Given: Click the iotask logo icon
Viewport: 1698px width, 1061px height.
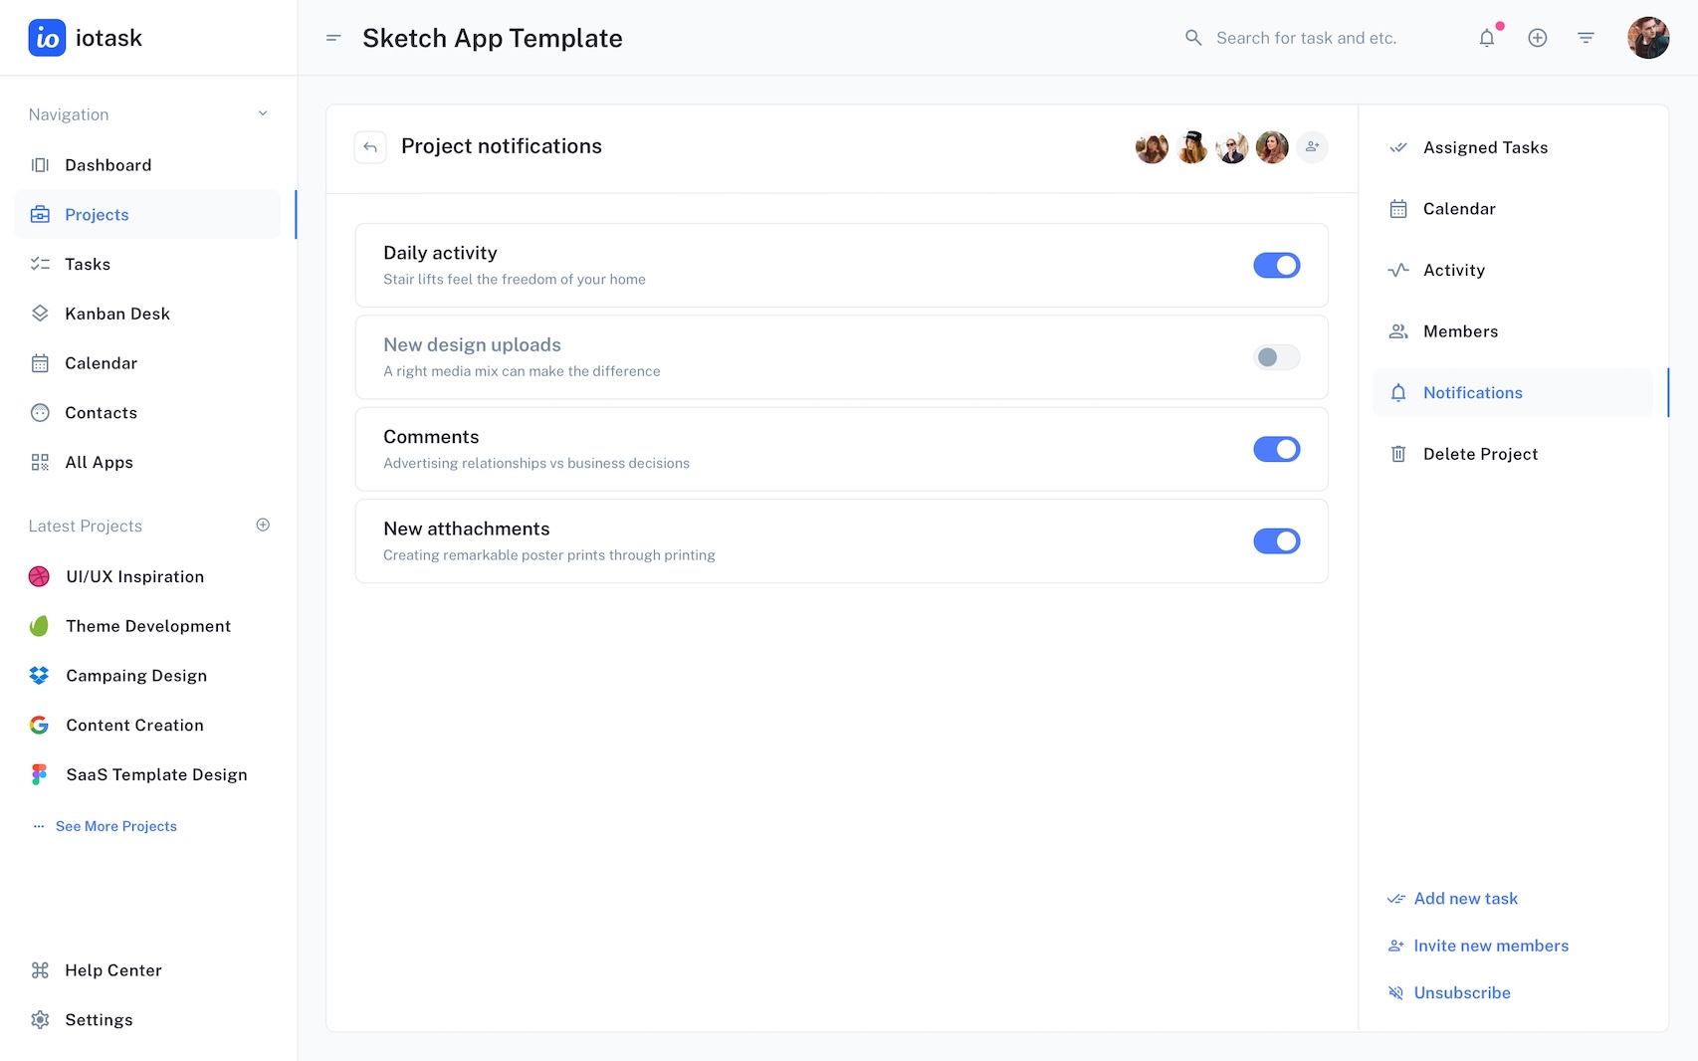Looking at the screenshot, I should pyautogui.click(x=47, y=38).
